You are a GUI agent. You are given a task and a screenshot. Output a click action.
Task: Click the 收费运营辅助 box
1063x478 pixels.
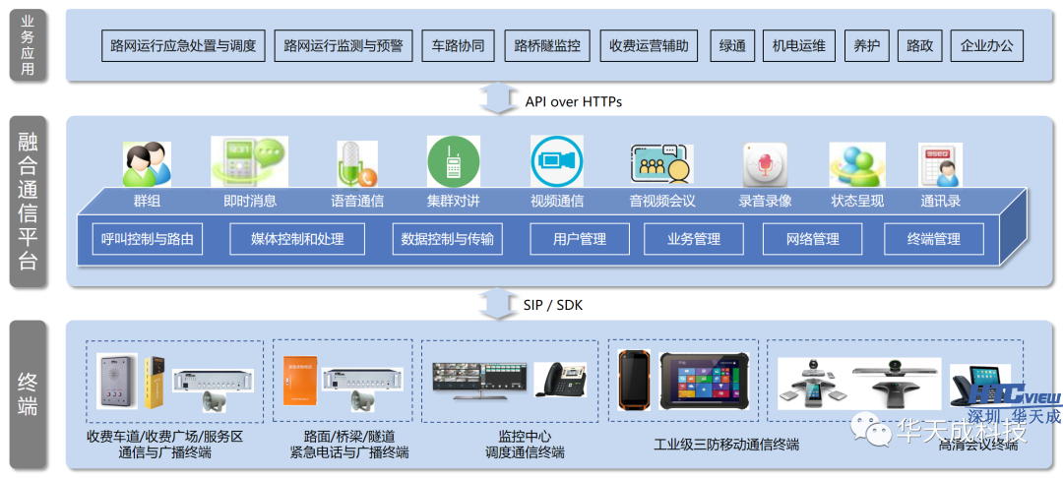click(x=649, y=46)
